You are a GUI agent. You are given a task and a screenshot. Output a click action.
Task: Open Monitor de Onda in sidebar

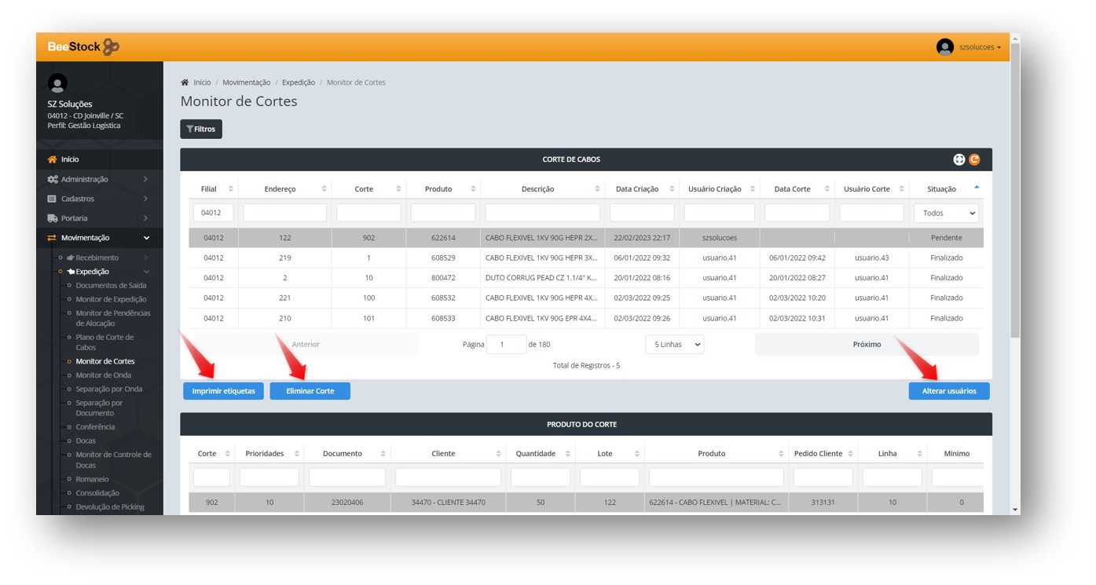[x=104, y=375]
